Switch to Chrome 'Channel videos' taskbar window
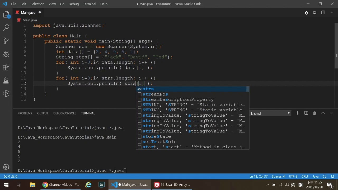This screenshot has width=338, height=190. pos(61,185)
